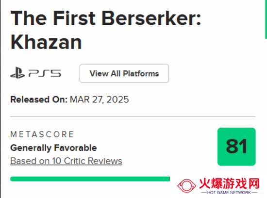Select the game title The First Berserker
Screen dimensions: 267x198
click(x=105, y=18)
